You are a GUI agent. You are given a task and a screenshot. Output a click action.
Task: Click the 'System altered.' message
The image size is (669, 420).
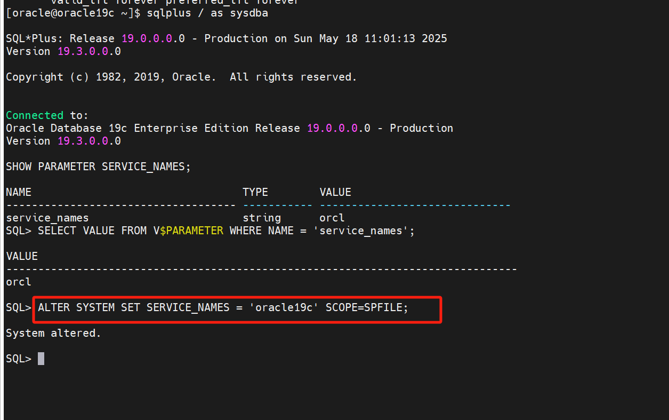[53, 333]
